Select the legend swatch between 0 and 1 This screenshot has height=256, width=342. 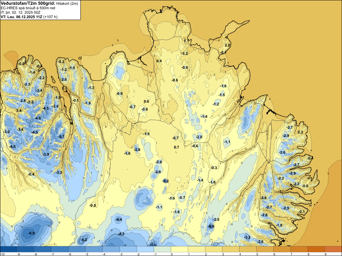pyautogui.click(x=179, y=249)
